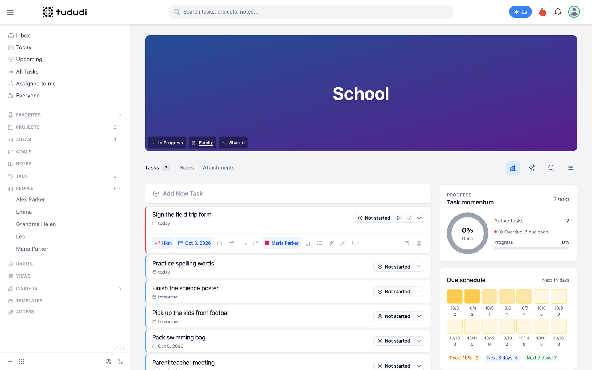Screen dimensions: 592x370
Task: Click the In Progress status badge
Action: pyautogui.click(x=167, y=142)
